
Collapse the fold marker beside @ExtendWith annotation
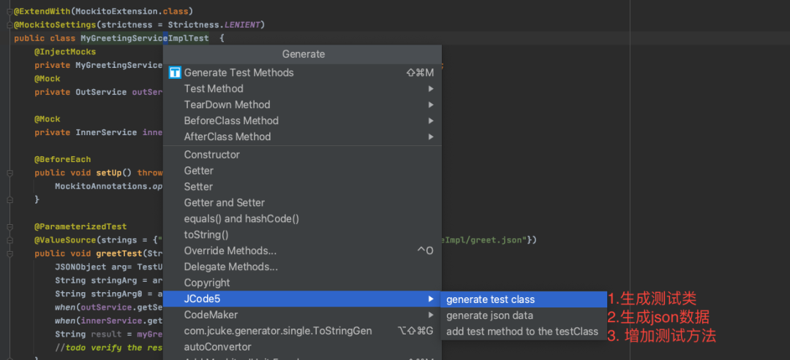click(10, 12)
